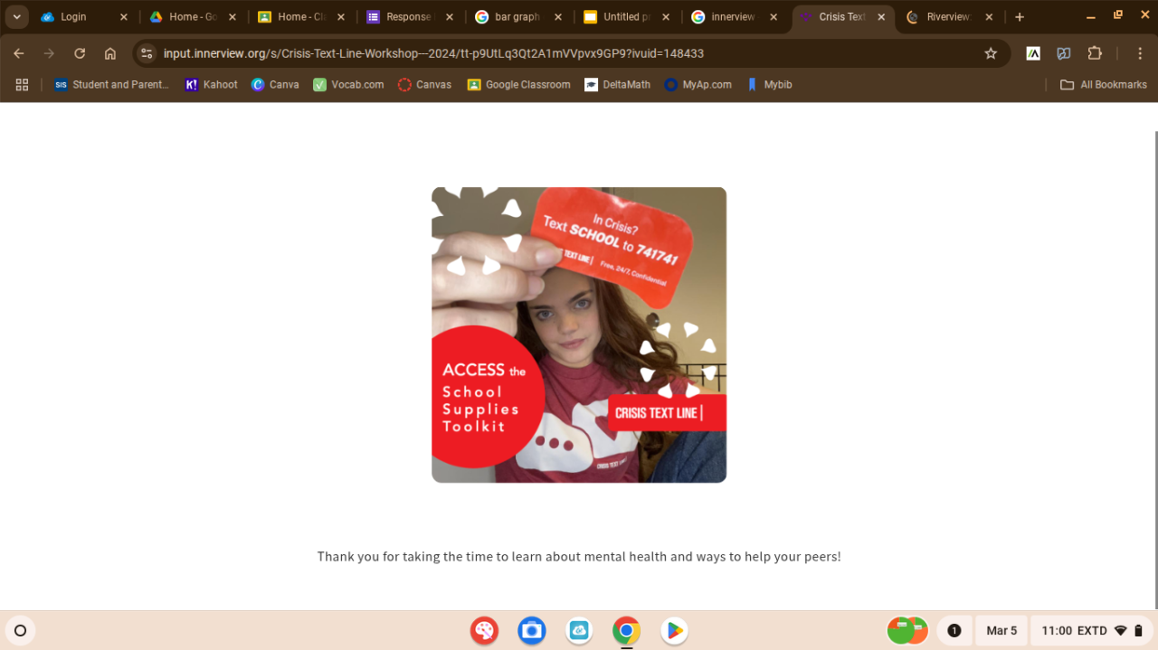Open the All Bookmarks folder

coord(1103,84)
